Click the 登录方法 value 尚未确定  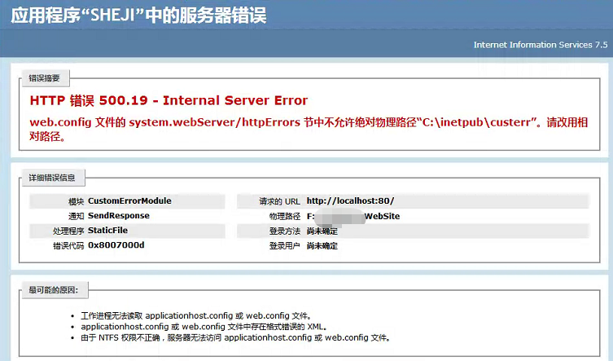pyautogui.click(x=322, y=231)
